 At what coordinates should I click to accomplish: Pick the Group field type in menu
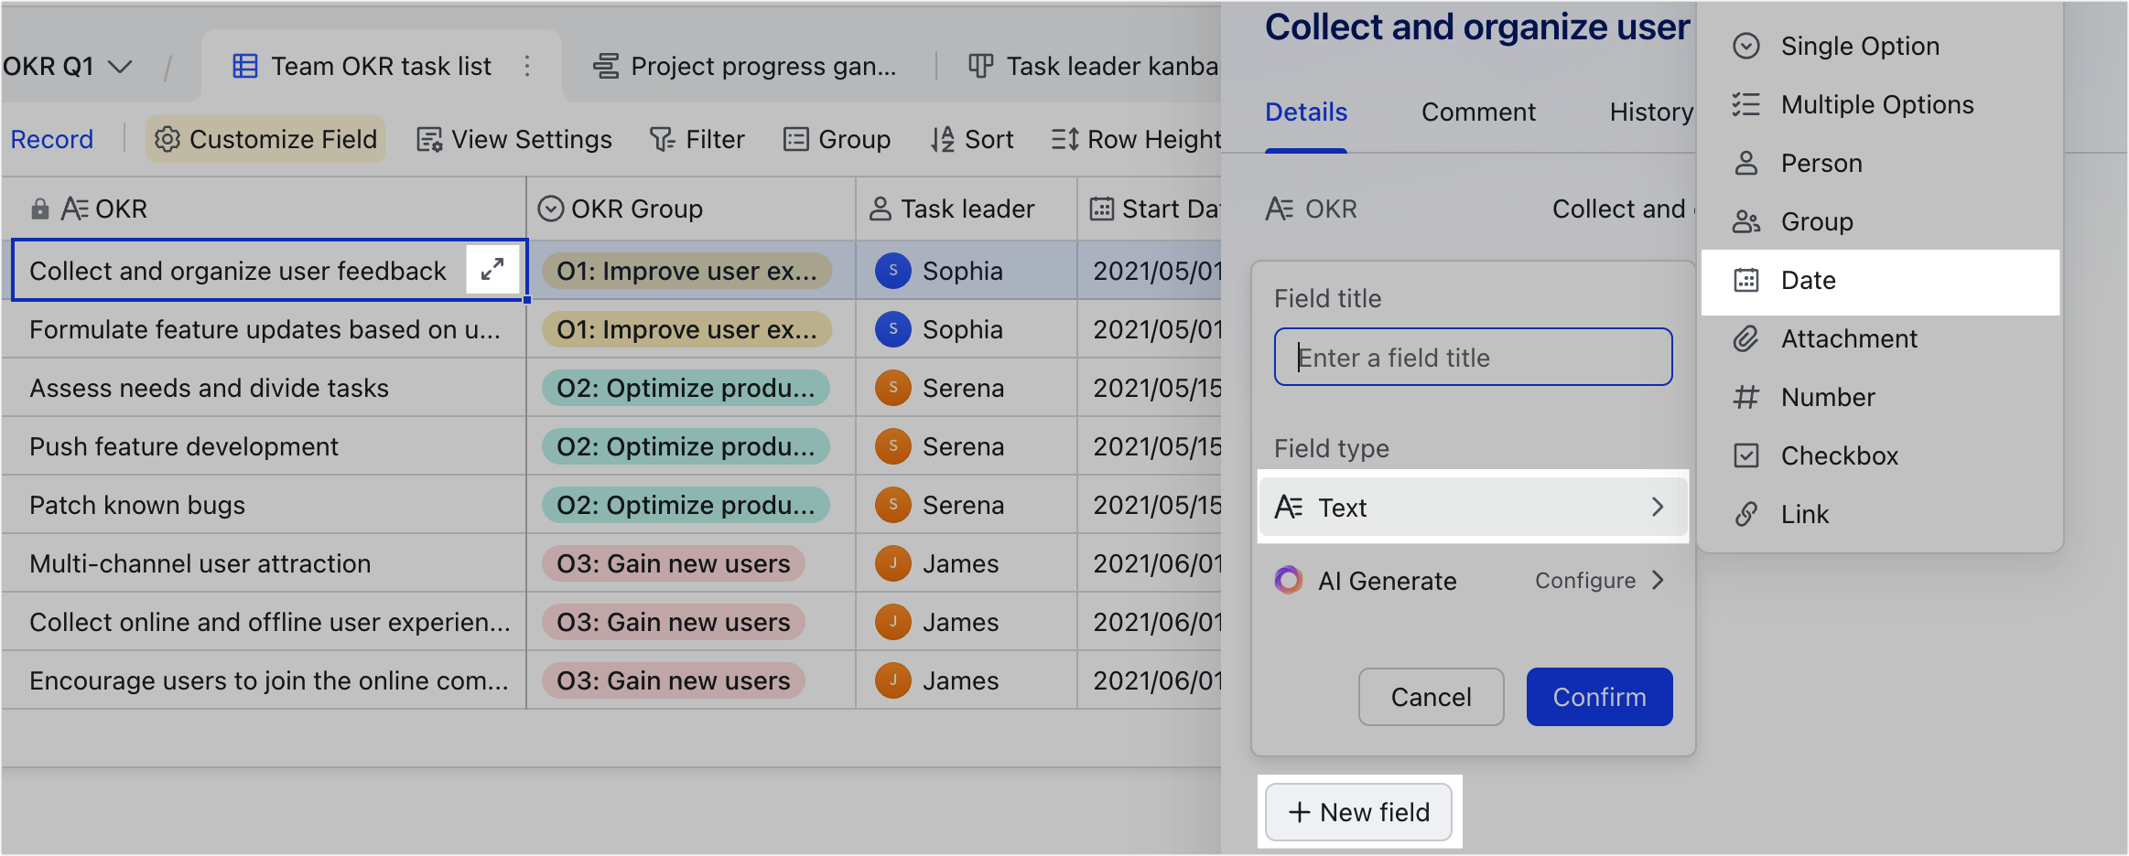click(1880, 221)
